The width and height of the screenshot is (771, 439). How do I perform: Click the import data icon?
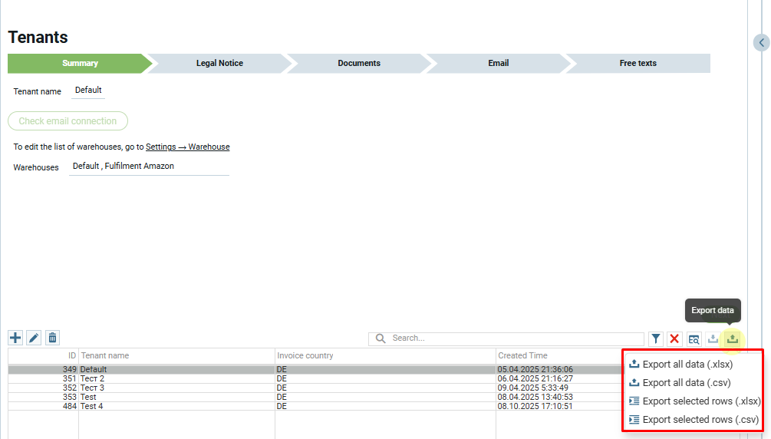click(x=713, y=338)
